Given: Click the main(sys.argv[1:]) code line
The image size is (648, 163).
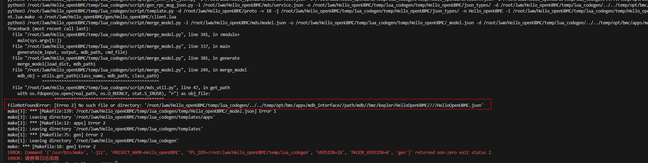Looking at the screenshot, I should tap(39, 41).
